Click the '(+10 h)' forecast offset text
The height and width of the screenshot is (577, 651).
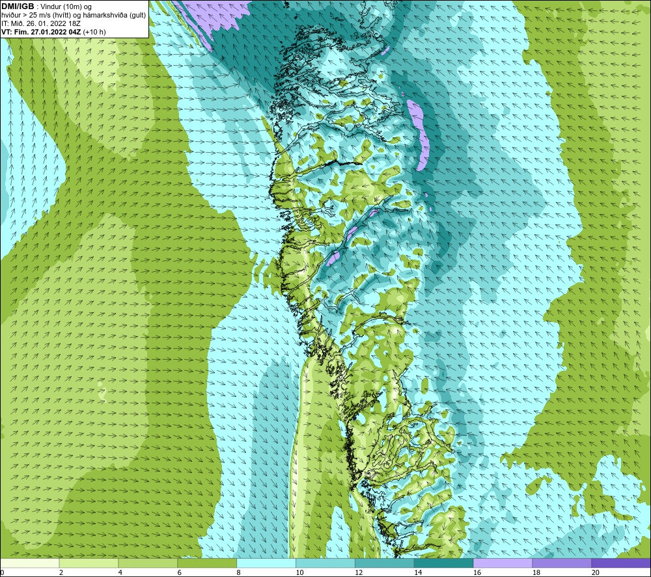(94, 32)
